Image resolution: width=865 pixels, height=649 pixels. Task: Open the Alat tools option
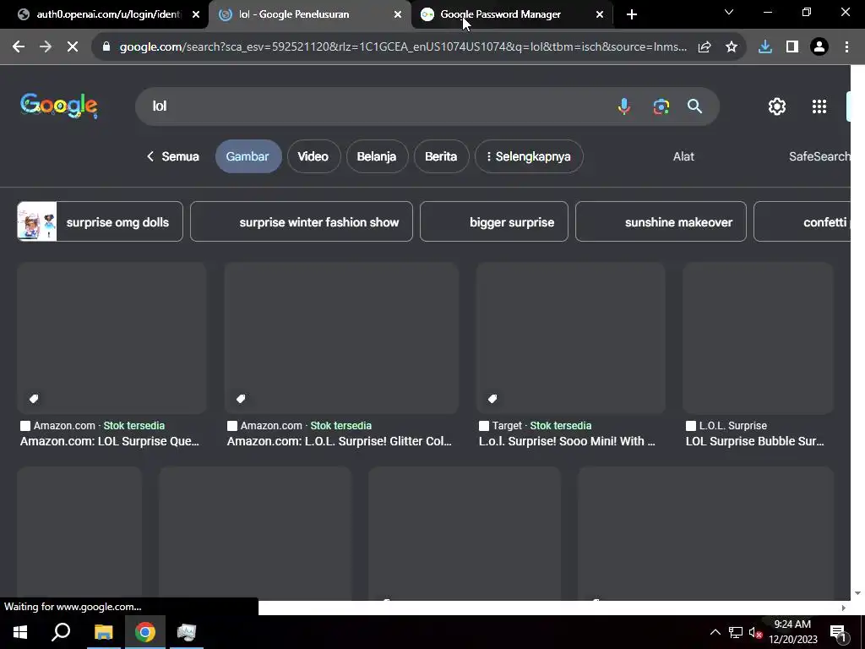point(683,156)
